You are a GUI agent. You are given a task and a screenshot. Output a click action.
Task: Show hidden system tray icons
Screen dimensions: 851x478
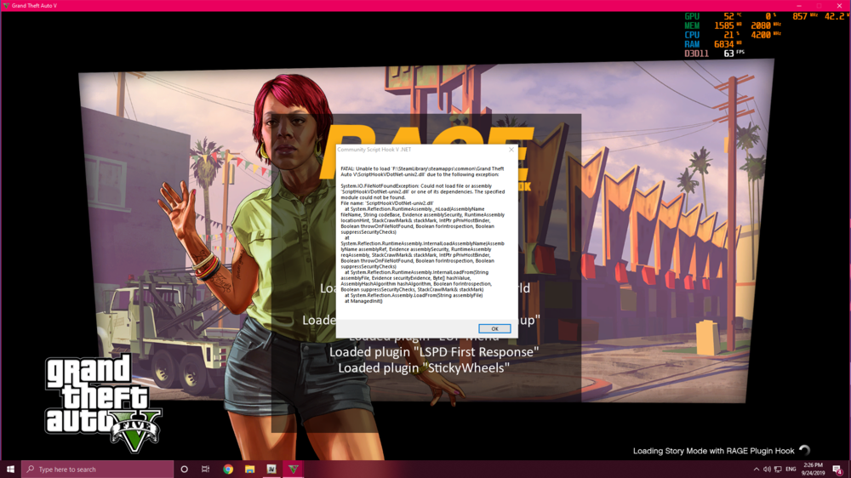(x=756, y=469)
